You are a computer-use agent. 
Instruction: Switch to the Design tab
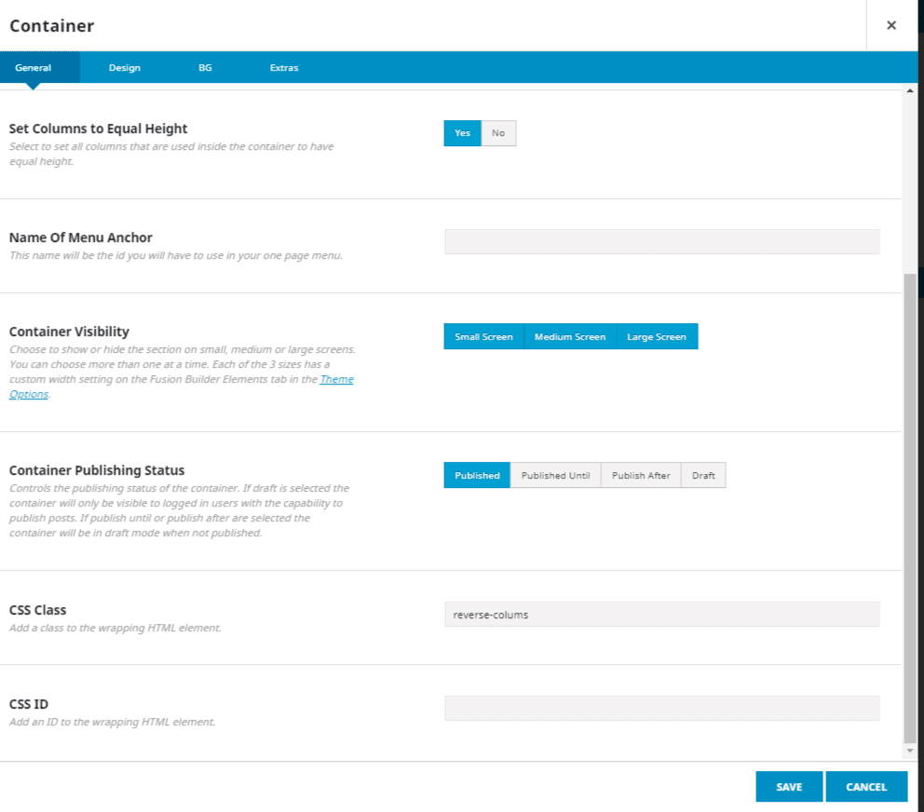(x=124, y=67)
